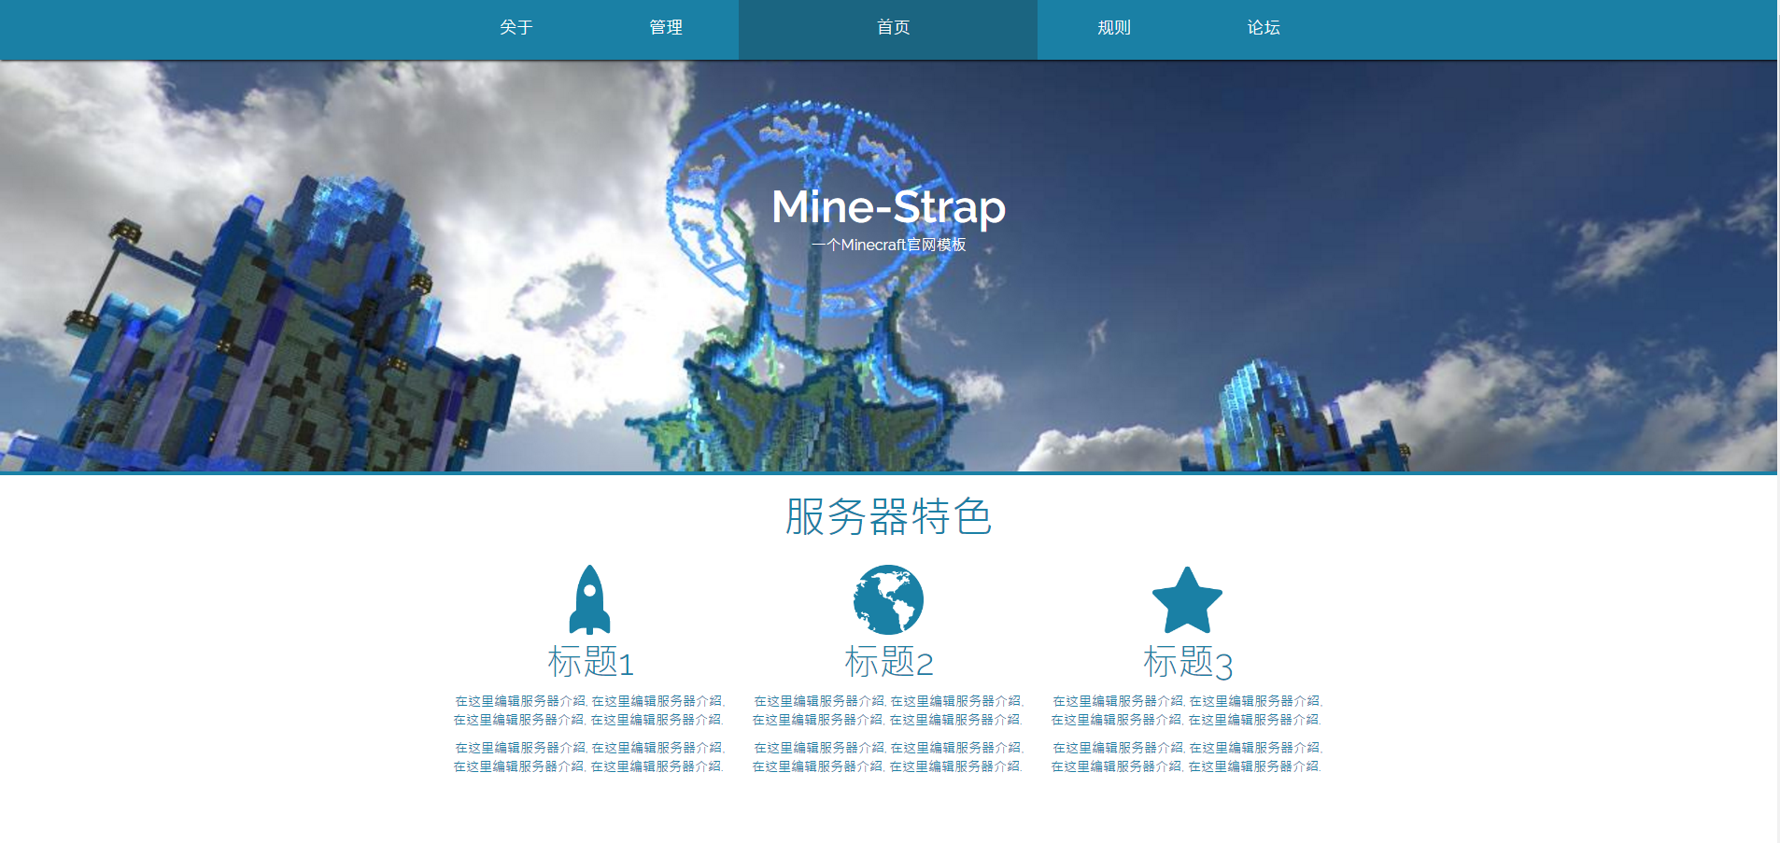
Task: Click the rocket icon above 标题1
Action: tap(589, 600)
